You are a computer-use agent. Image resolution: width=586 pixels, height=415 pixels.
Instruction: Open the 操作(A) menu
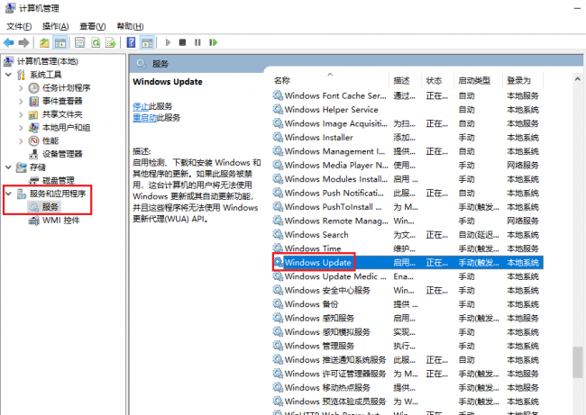55,26
